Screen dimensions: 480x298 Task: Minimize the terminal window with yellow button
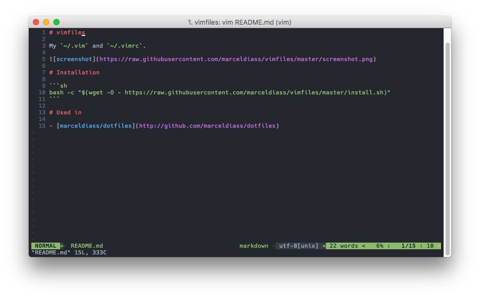[46, 22]
